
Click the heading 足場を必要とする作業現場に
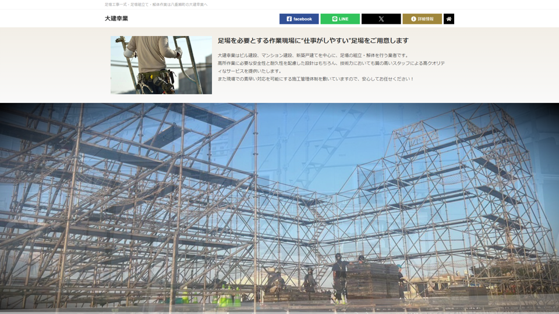tap(313, 41)
